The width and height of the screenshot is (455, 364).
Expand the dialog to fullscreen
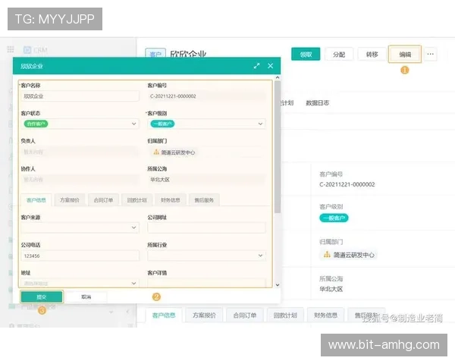pos(257,67)
